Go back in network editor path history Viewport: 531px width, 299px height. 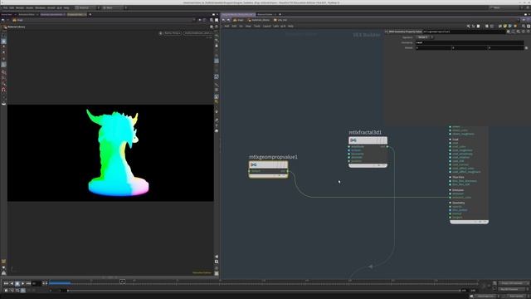(223, 20)
